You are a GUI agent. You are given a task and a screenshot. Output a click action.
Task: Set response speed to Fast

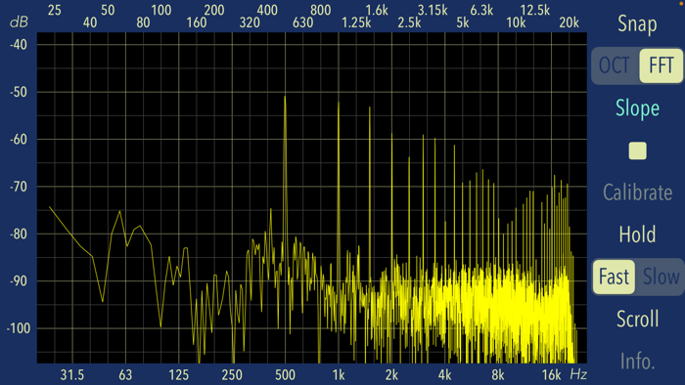click(614, 277)
